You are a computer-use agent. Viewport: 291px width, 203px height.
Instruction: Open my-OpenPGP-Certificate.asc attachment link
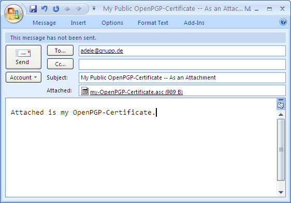[136, 92]
